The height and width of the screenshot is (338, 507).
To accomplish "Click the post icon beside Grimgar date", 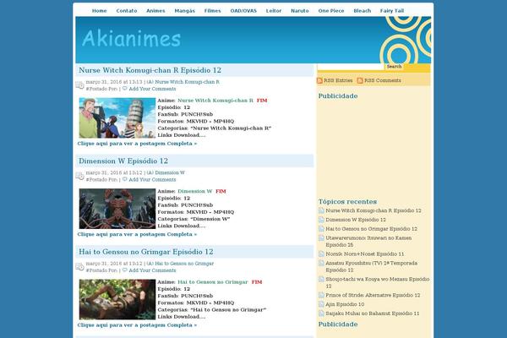I will (x=80, y=267).
